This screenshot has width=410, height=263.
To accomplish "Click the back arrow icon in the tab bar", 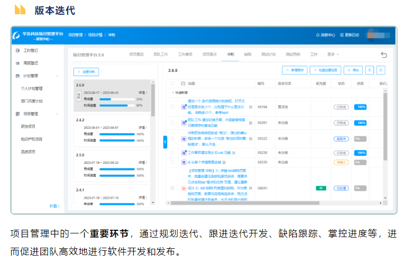I will click(384, 54).
